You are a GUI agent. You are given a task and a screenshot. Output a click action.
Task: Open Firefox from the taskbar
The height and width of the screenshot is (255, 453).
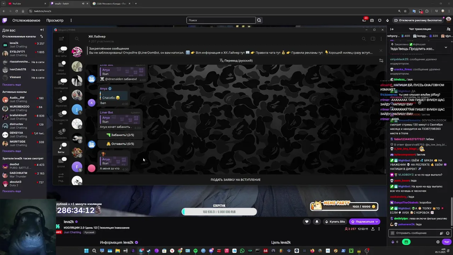coord(312,251)
